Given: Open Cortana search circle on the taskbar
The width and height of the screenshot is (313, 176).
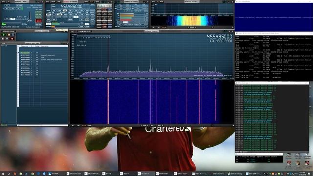Looking at the screenshot, I should [9, 174].
